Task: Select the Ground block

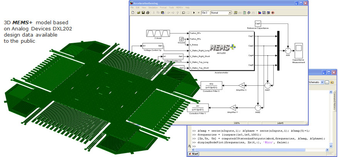Action: [181, 39]
